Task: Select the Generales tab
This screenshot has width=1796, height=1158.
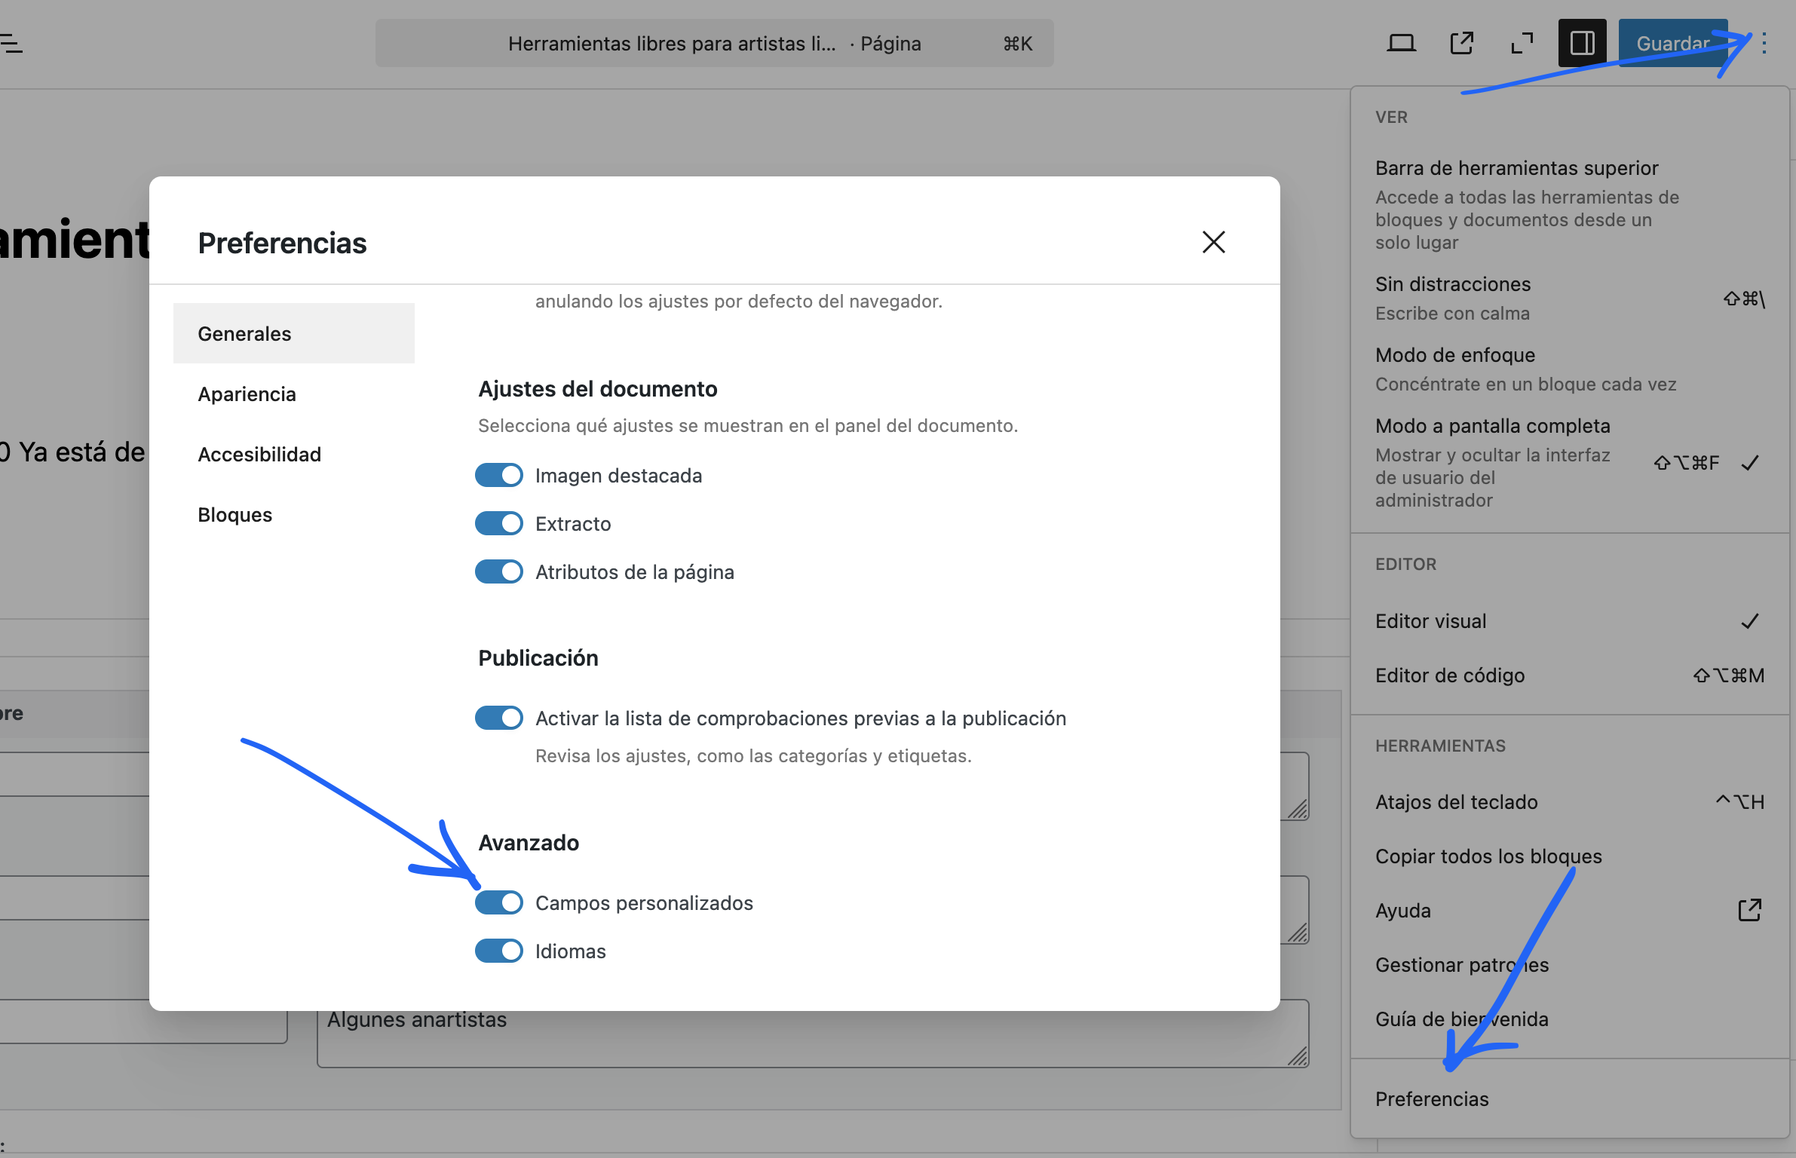Action: [294, 333]
